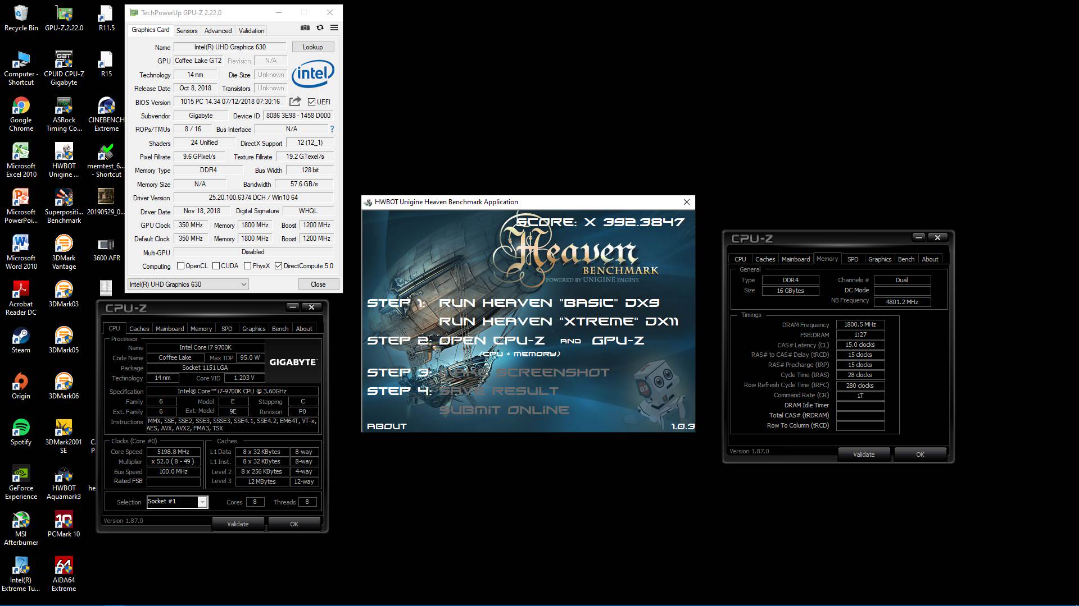Image resolution: width=1079 pixels, height=606 pixels.
Task: Open HWBOT Unigine desktop icon
Action: pyautogui.click(x=64, y=160)
